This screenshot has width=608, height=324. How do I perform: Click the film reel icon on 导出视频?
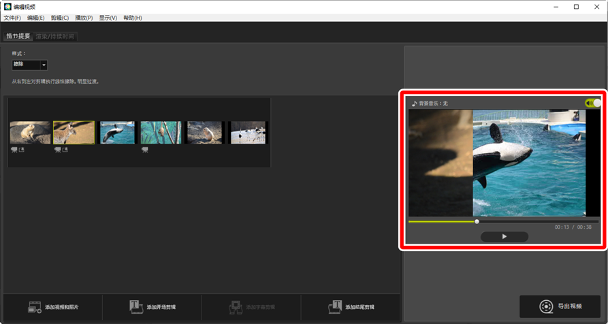pos(546,306)
